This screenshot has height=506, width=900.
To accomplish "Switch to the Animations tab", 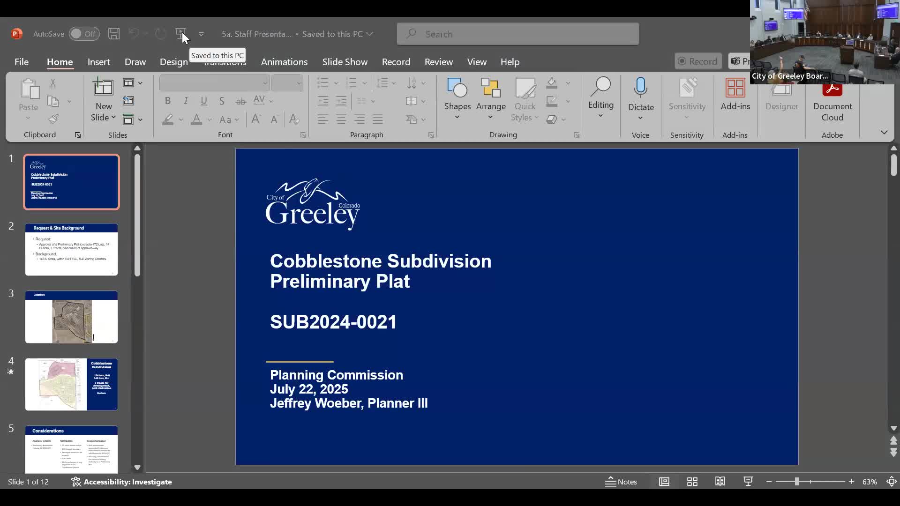I will click(x=284, y=61).
